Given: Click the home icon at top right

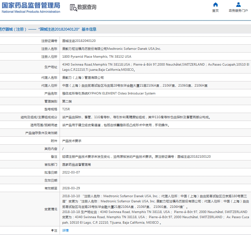Looking at the screenshot, I should pyautogui.click(x=215, y=4).
